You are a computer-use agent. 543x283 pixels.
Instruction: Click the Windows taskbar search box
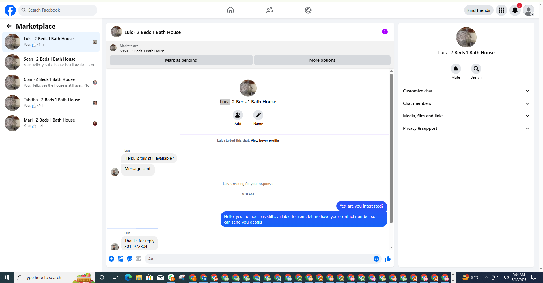click(54, 277)
